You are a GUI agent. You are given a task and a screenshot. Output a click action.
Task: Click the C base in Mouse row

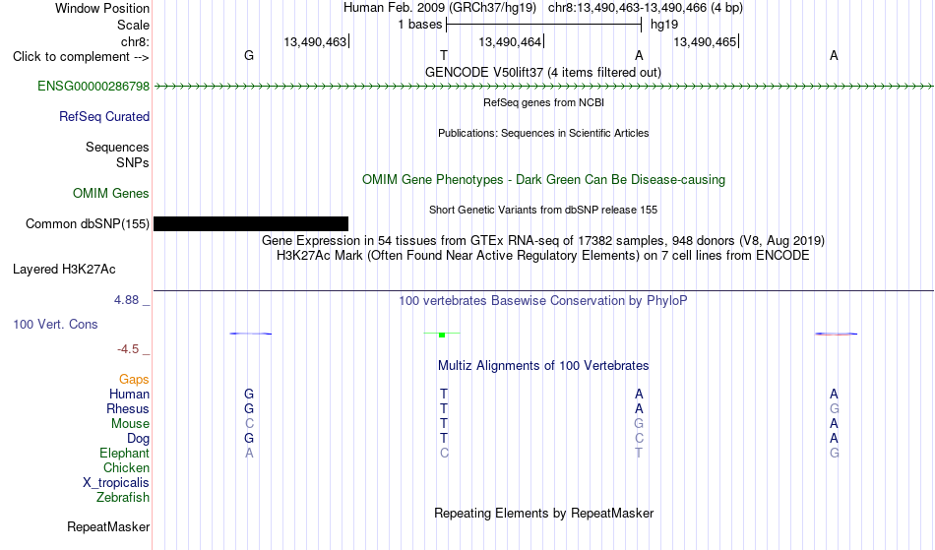[249, 424]
